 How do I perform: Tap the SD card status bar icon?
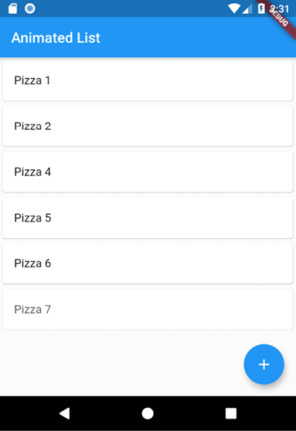tap(12, 8)
